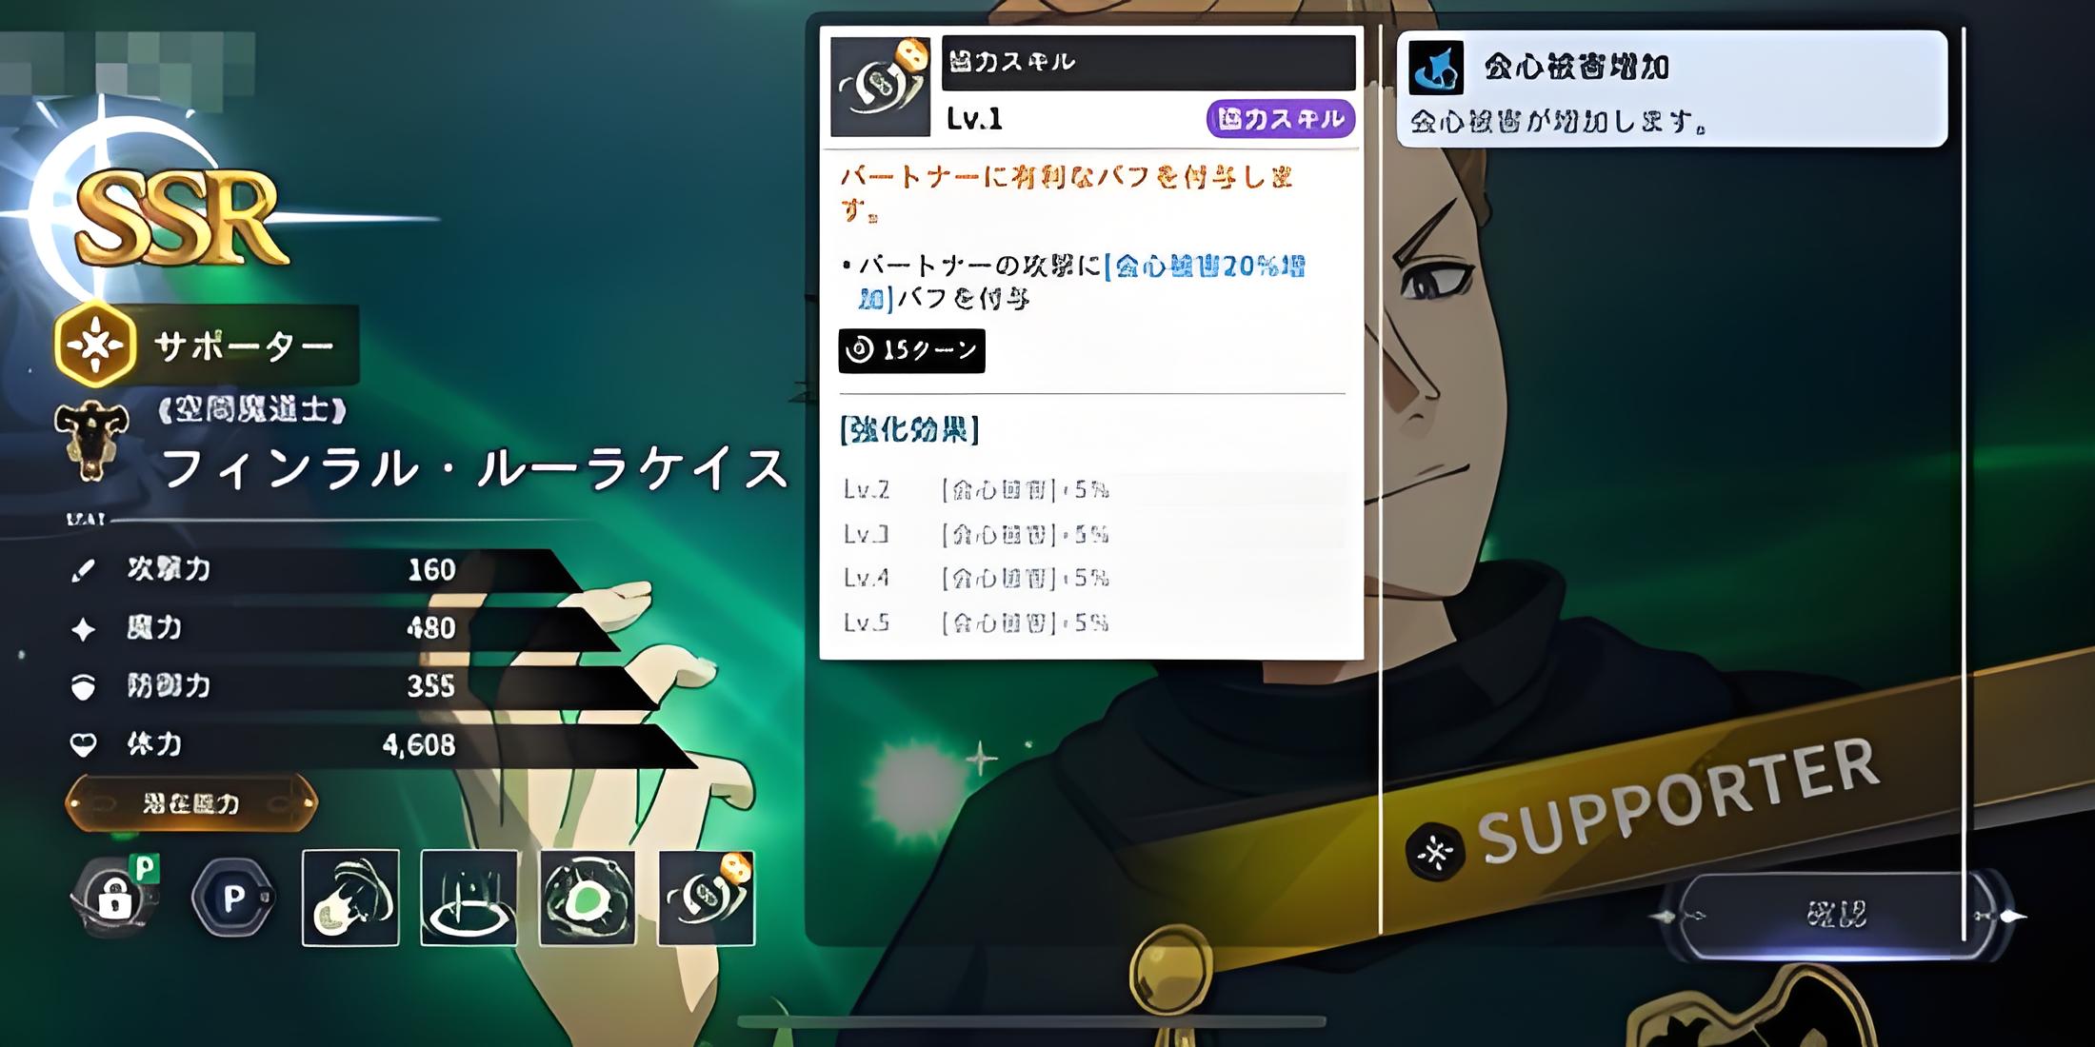Click the SSR rarity badge

pyautogui.click(x=181, y=217)
